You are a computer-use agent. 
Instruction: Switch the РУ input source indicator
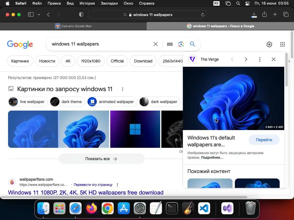coord(216,3)
